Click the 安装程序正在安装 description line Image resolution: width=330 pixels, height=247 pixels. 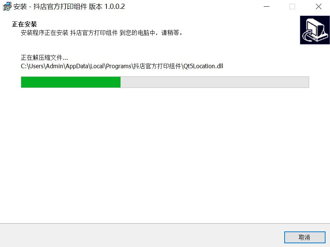pyautogui.click(x=102, y=33)
